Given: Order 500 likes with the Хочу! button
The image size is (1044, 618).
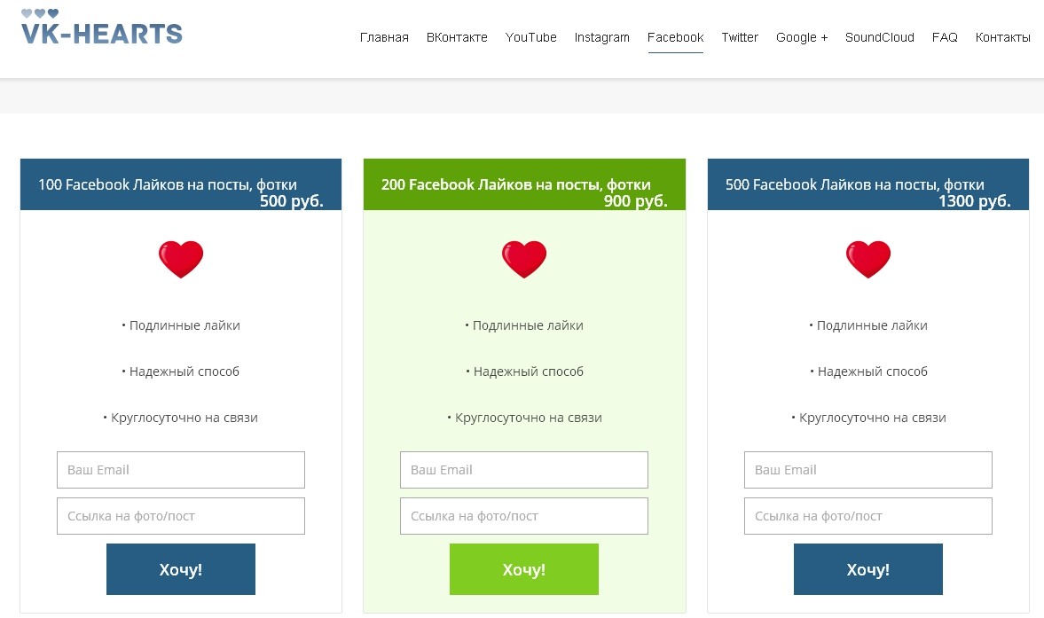Looking at the screenshot, I should coord(868,569).
